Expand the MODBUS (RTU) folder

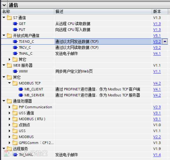click(10, 119)
